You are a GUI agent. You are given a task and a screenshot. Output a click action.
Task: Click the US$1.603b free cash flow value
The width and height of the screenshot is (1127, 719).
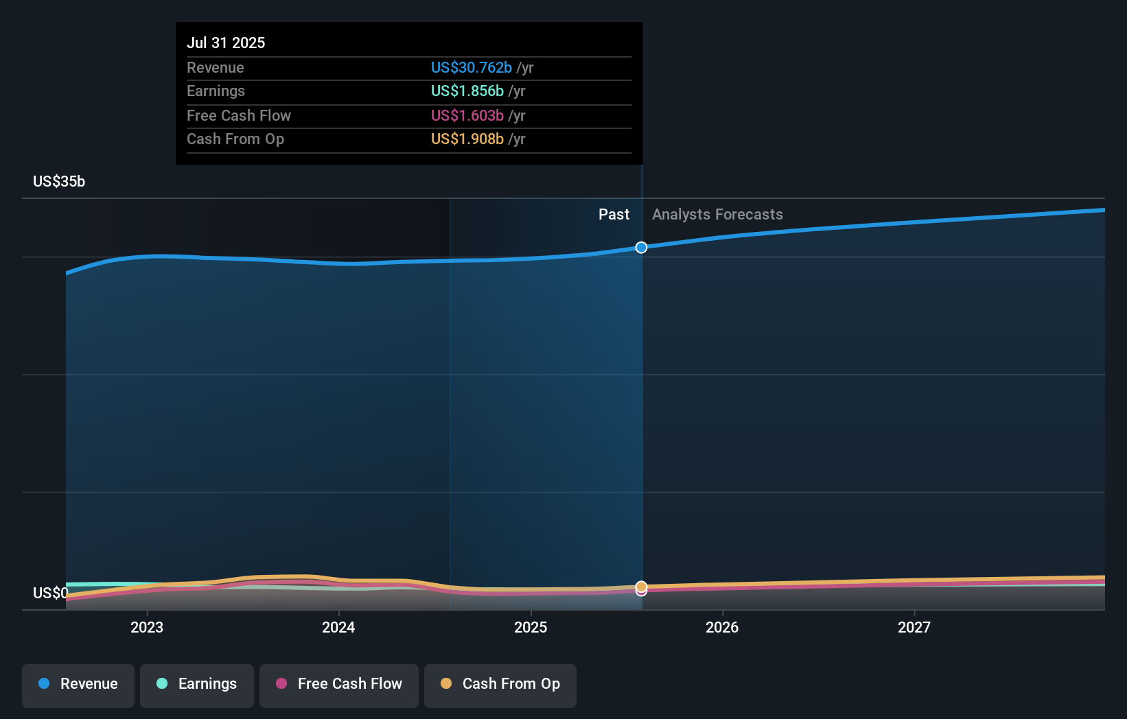pyautogui.click(x=467, y=115)
